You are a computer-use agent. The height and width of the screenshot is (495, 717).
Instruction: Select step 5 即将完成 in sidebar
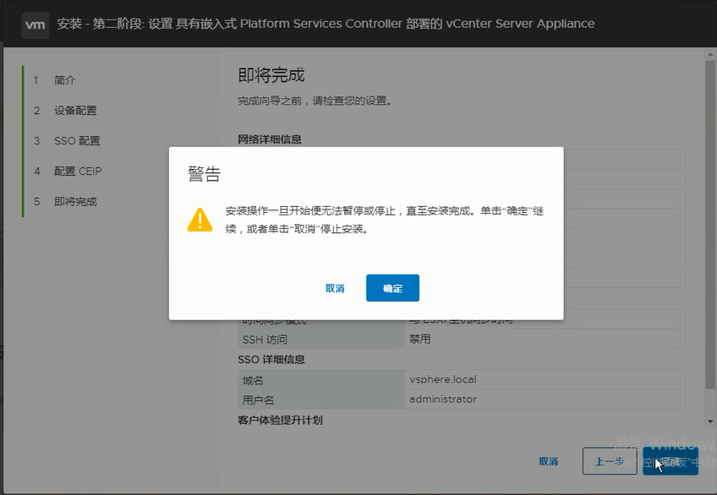point(75,201)
